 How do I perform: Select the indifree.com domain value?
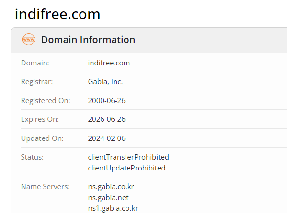[109, 63]
